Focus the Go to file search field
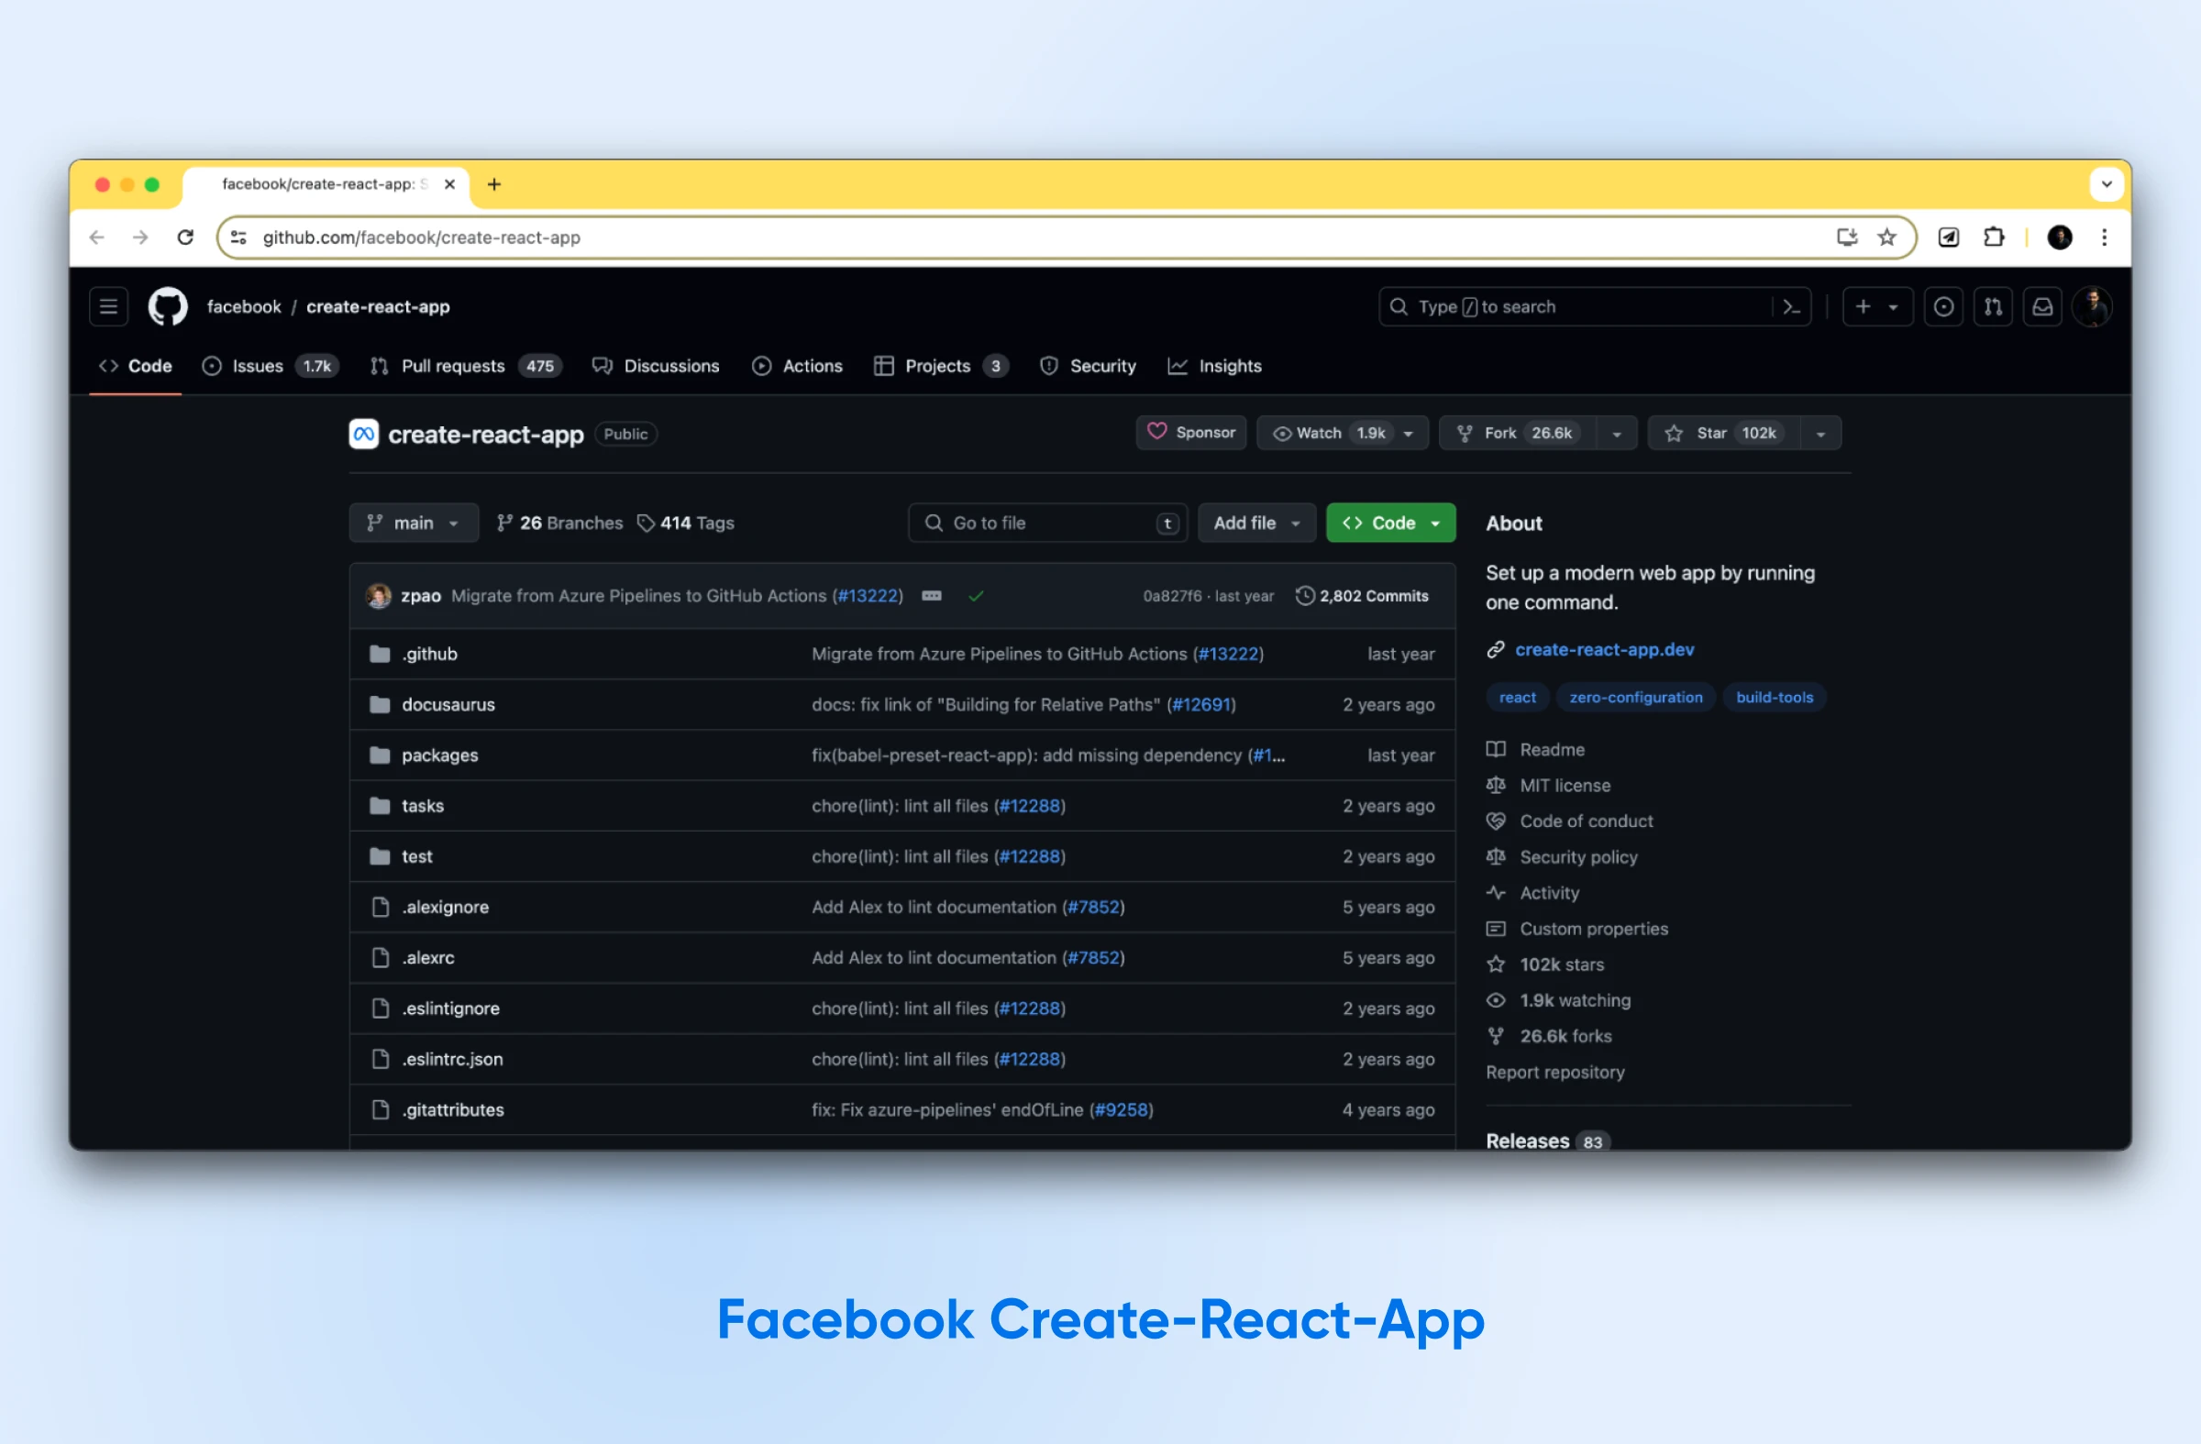The image size is (2201, 1444). click(x=1047, y=524)
